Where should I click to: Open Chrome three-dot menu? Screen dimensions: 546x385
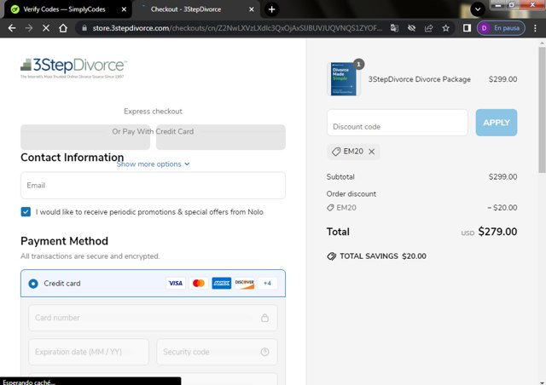point(535,28)
